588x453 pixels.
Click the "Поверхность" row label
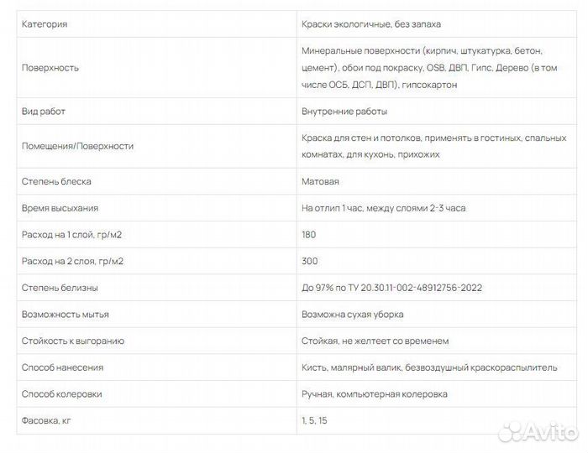(50, 68)
